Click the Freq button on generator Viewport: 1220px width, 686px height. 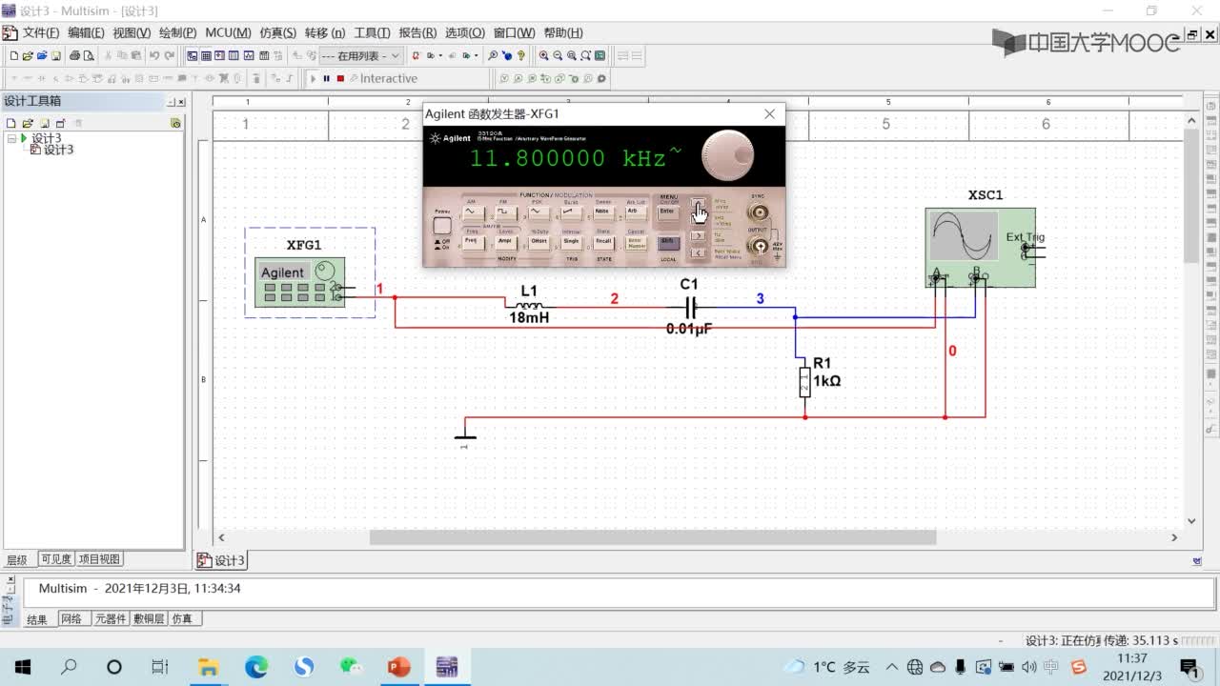point(472,242)
